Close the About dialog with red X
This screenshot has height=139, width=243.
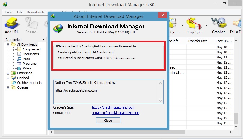pyautogui.click(x=163, y=15)
